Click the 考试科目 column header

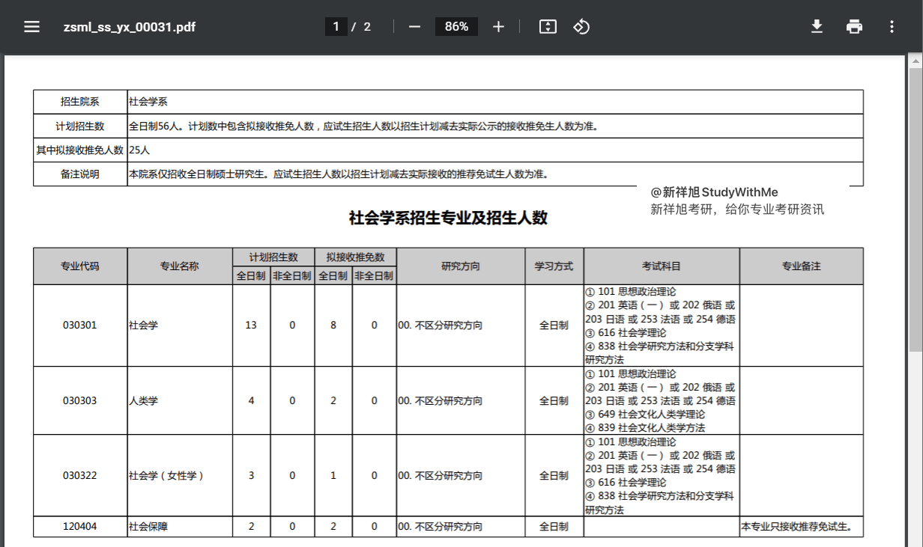point(662,266)
